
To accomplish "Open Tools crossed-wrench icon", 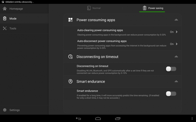I will [x=5, y=28].
